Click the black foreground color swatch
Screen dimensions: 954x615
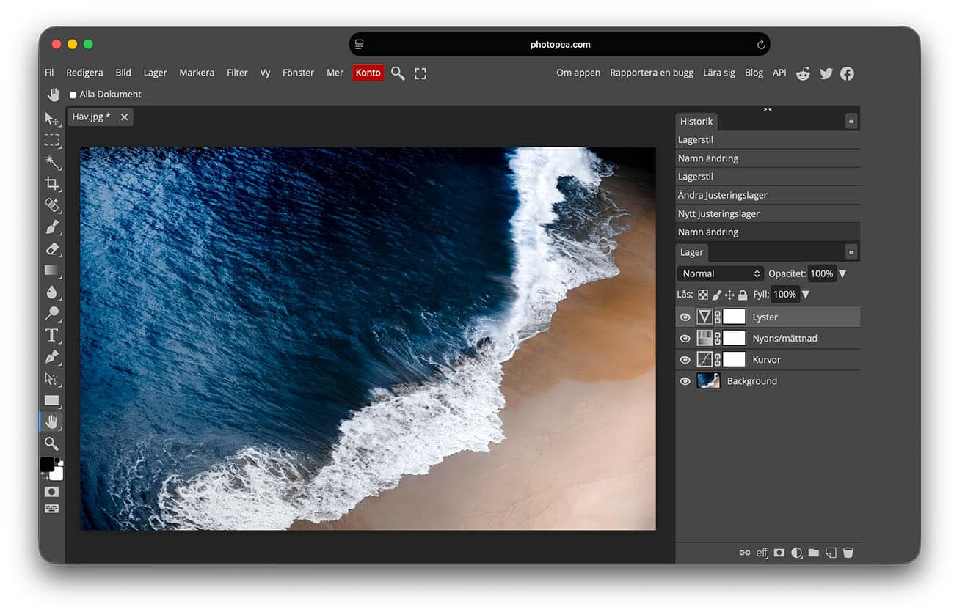point(47,464)
